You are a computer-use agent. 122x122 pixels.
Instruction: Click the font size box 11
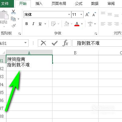point(76,15)
